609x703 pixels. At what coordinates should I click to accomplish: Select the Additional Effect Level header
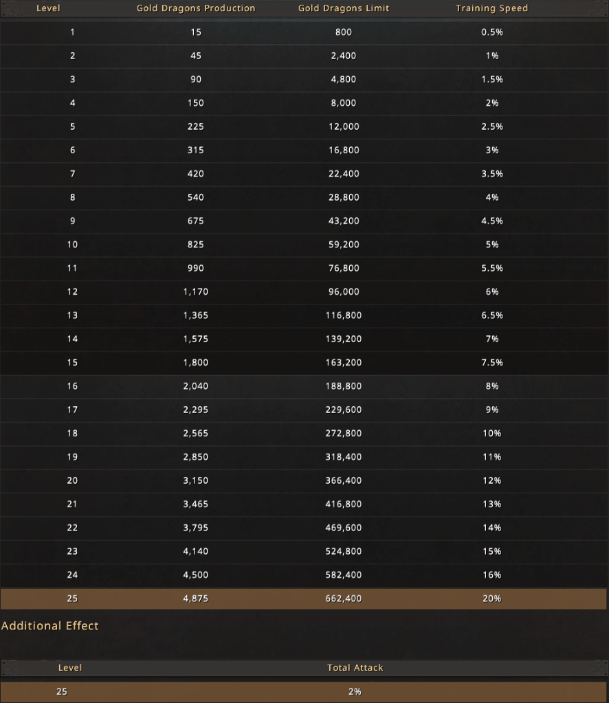click(x=70, y=667)
